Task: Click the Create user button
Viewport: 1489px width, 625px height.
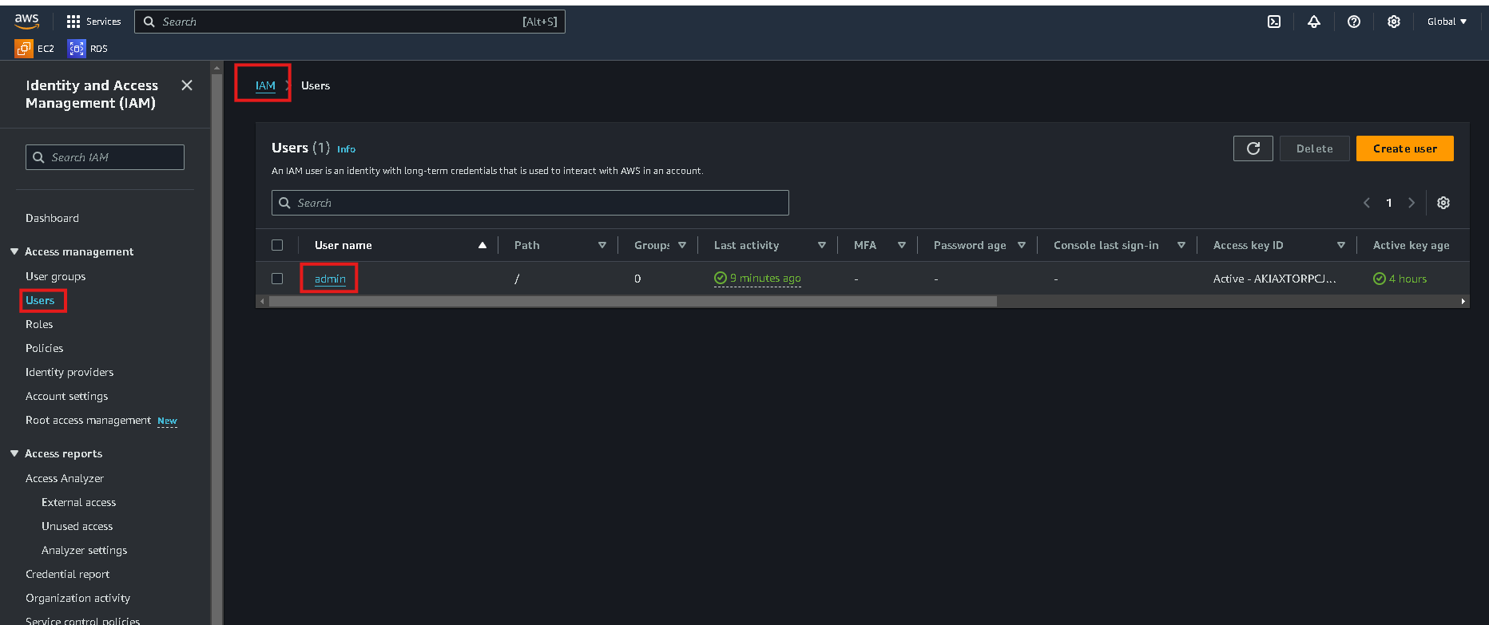Action: [x=1404, y=148]
